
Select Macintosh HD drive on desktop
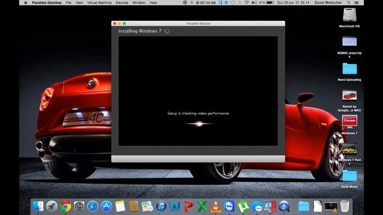pyautogui.click(x=349, y=15)
